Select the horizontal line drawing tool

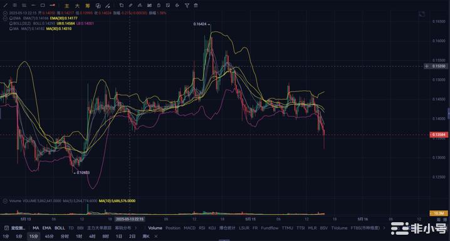click(33, 5)
